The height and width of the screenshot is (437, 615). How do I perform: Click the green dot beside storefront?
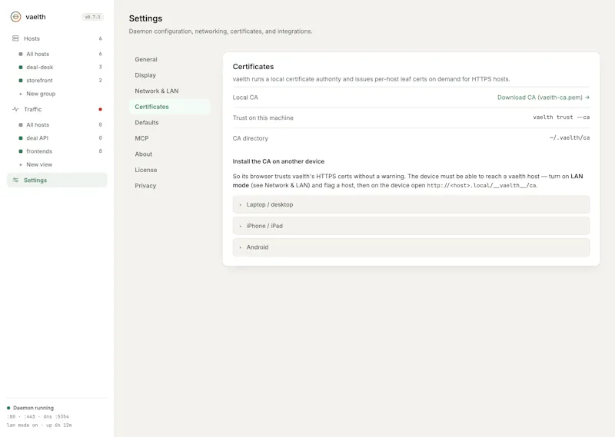[x=21, y=81]
